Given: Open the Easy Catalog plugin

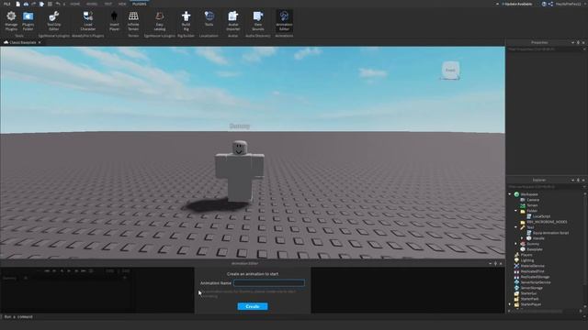Looking at the screenshot, I should pyautogui.click(x=159, y=21).
